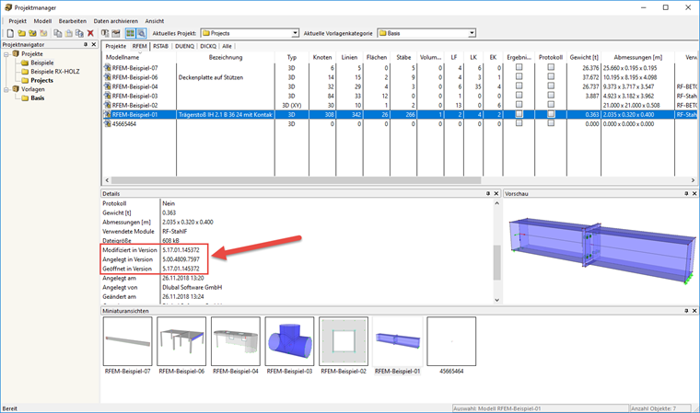Viewport: 700px width, 413px height.
Task: Open the Aktuelles Projekt dropdown
Action: [x=295, y=33]
